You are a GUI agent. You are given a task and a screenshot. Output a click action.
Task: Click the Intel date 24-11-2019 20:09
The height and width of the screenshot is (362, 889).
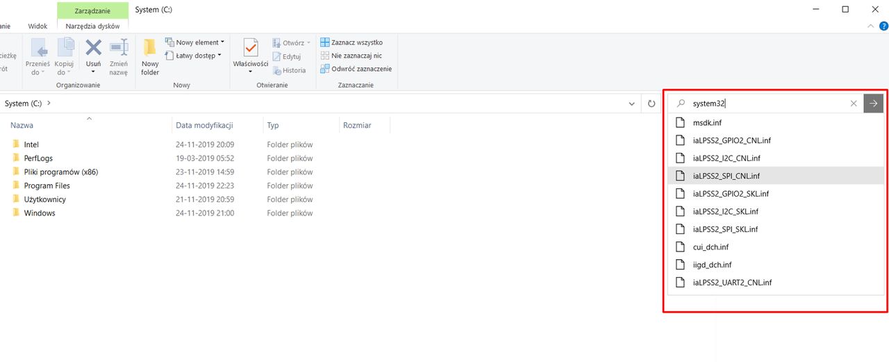(205, 145)
